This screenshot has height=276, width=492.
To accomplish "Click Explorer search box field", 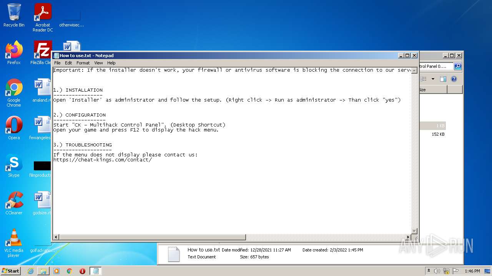I will pos(436,66).
